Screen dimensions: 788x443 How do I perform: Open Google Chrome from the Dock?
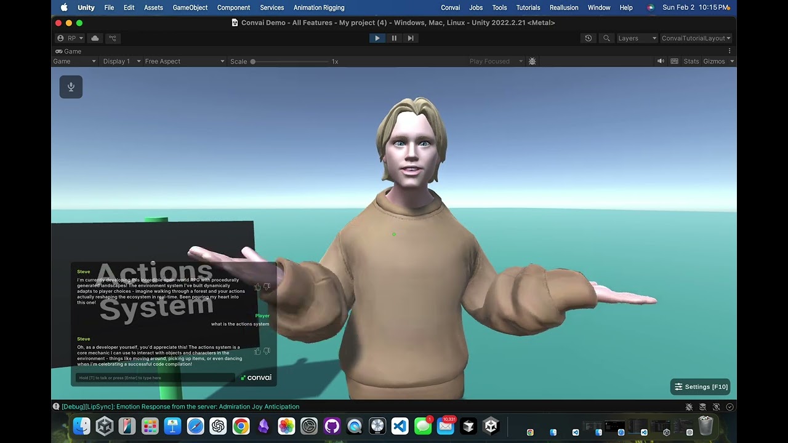[x=241, y=426]
